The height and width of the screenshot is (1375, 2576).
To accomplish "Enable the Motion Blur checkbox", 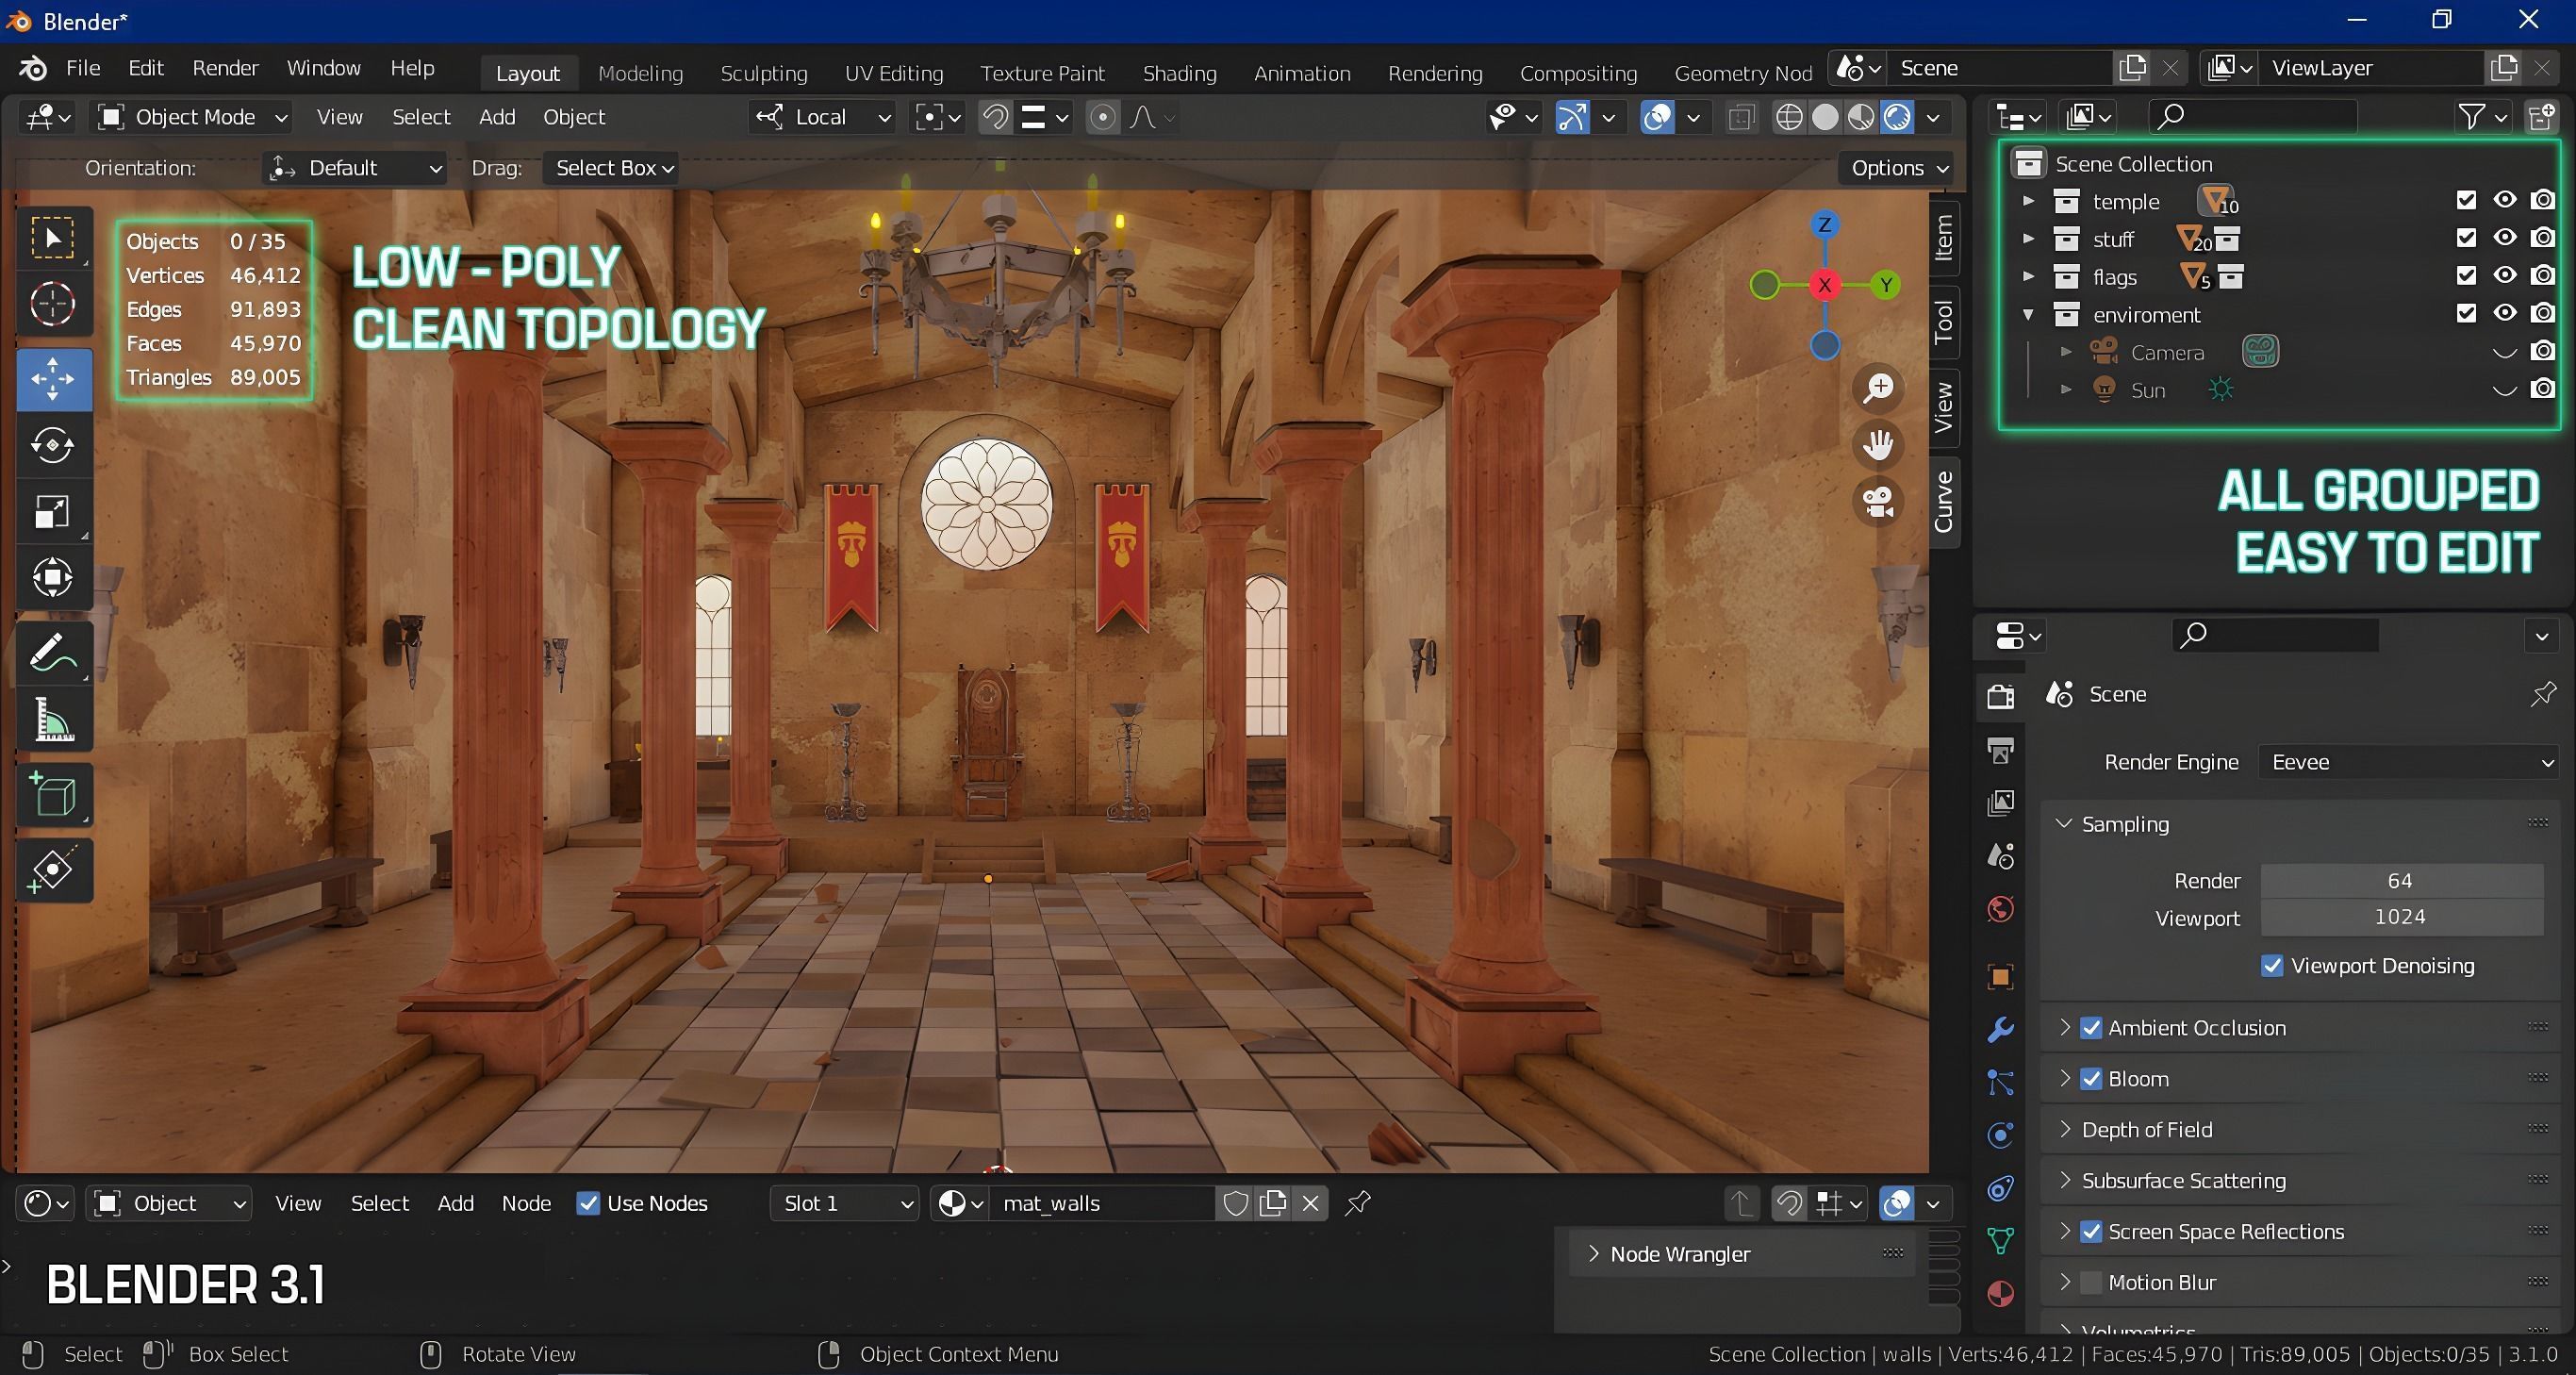I will tap(2091, 1283).
